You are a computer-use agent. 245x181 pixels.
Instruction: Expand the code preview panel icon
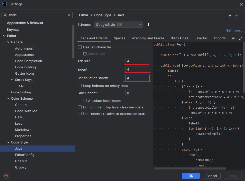pyautogui.click(x=241, y=38)
